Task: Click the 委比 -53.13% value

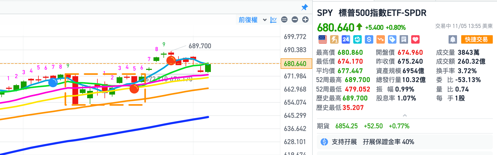Action: click(x=468, y=80)
